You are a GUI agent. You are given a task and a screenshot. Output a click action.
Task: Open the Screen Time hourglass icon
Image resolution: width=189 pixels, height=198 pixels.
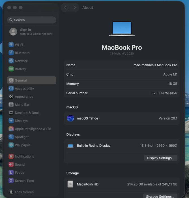pos(11,180)
